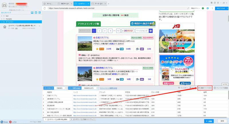229x124 pixels.
Task: Click the フィールドを追加 plus icon
Action: pos(215,88)
